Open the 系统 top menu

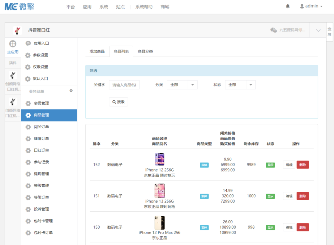point(104,7)
